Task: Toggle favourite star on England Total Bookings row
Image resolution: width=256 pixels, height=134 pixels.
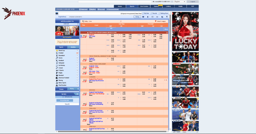Action: pos(88,94)
